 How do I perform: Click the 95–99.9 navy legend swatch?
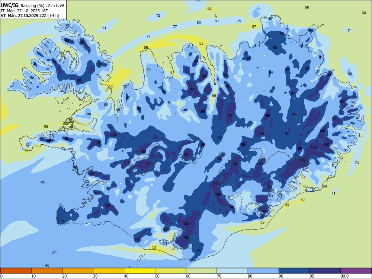click(x=325, y=271)
